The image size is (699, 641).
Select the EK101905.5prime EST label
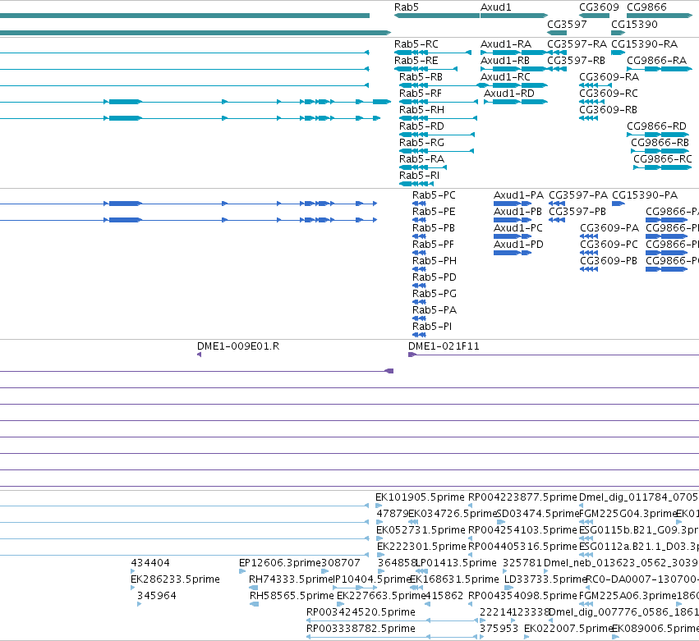pos(420,497)
